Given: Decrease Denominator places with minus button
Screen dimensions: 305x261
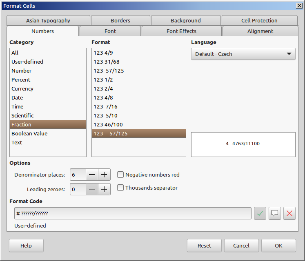Looking at the screenshot, I should (92, 175).
